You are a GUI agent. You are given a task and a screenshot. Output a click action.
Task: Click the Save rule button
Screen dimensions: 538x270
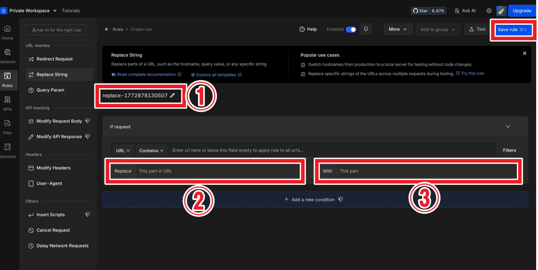tap(512, 30)
